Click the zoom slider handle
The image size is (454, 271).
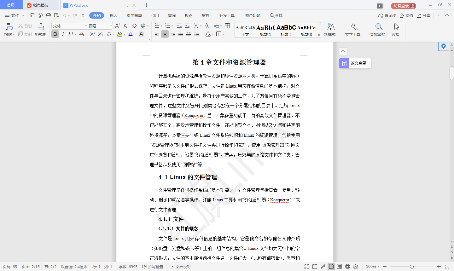(412, 267)
